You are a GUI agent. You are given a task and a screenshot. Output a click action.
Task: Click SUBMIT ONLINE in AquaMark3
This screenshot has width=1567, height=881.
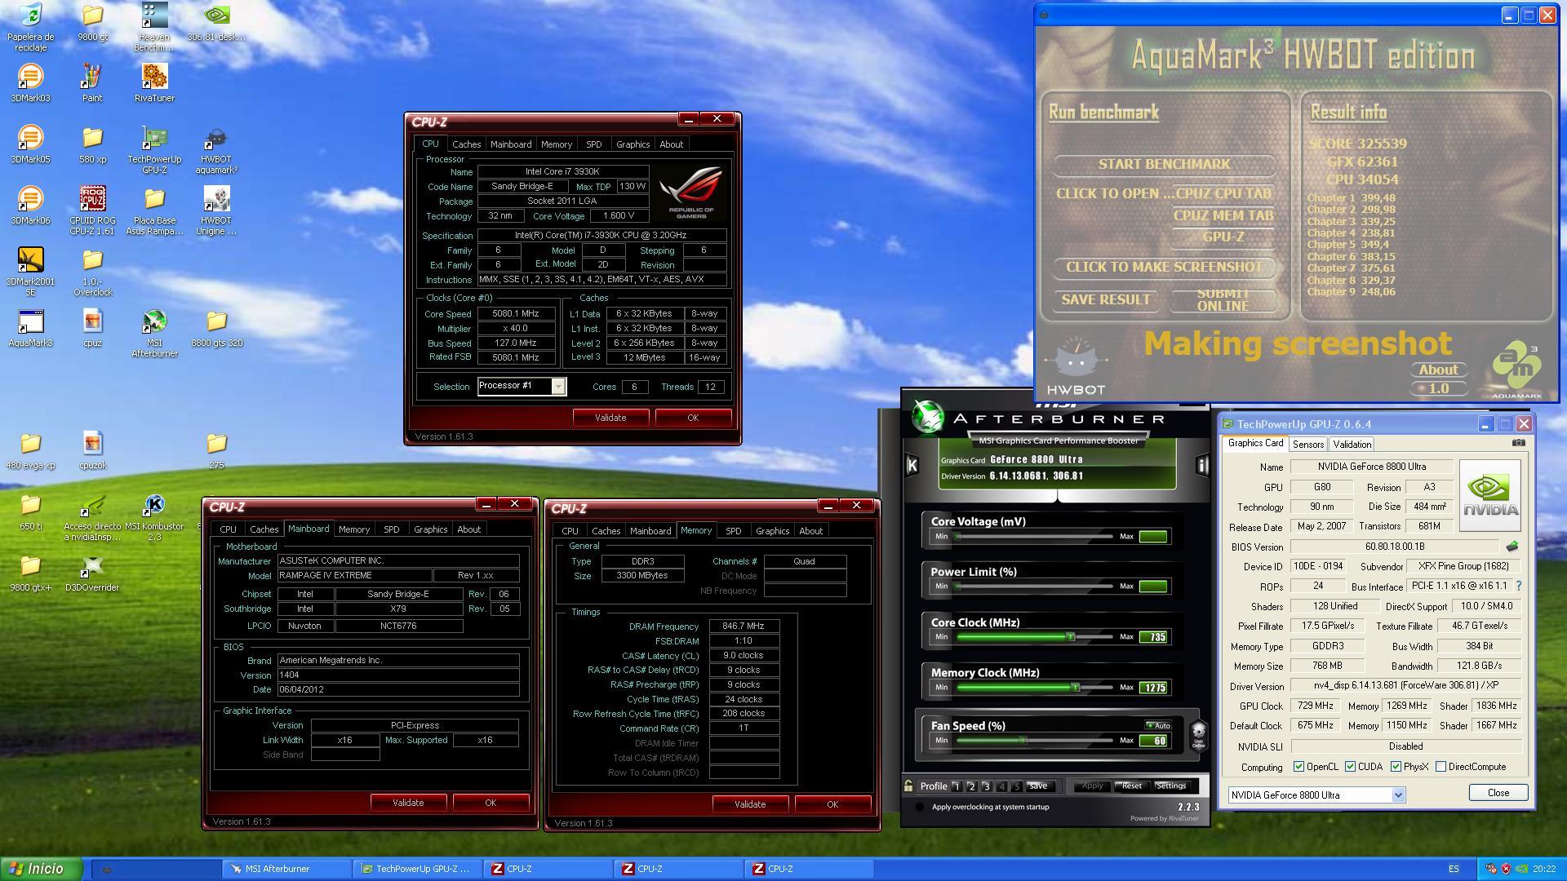[1223, 299]
